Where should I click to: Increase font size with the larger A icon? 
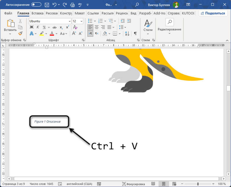click(73, 33)
